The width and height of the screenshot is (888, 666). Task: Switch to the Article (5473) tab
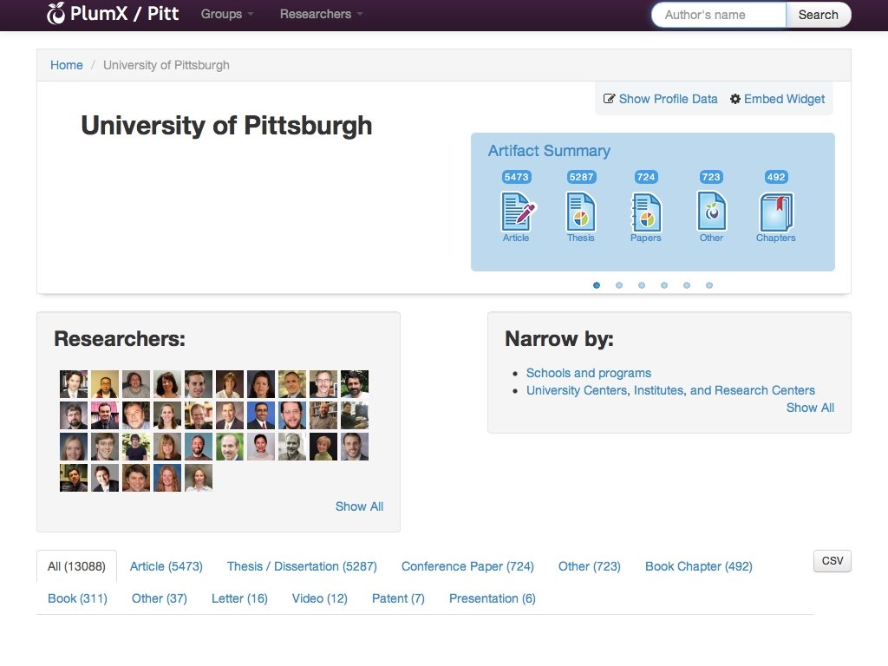[x=166, y=566]
